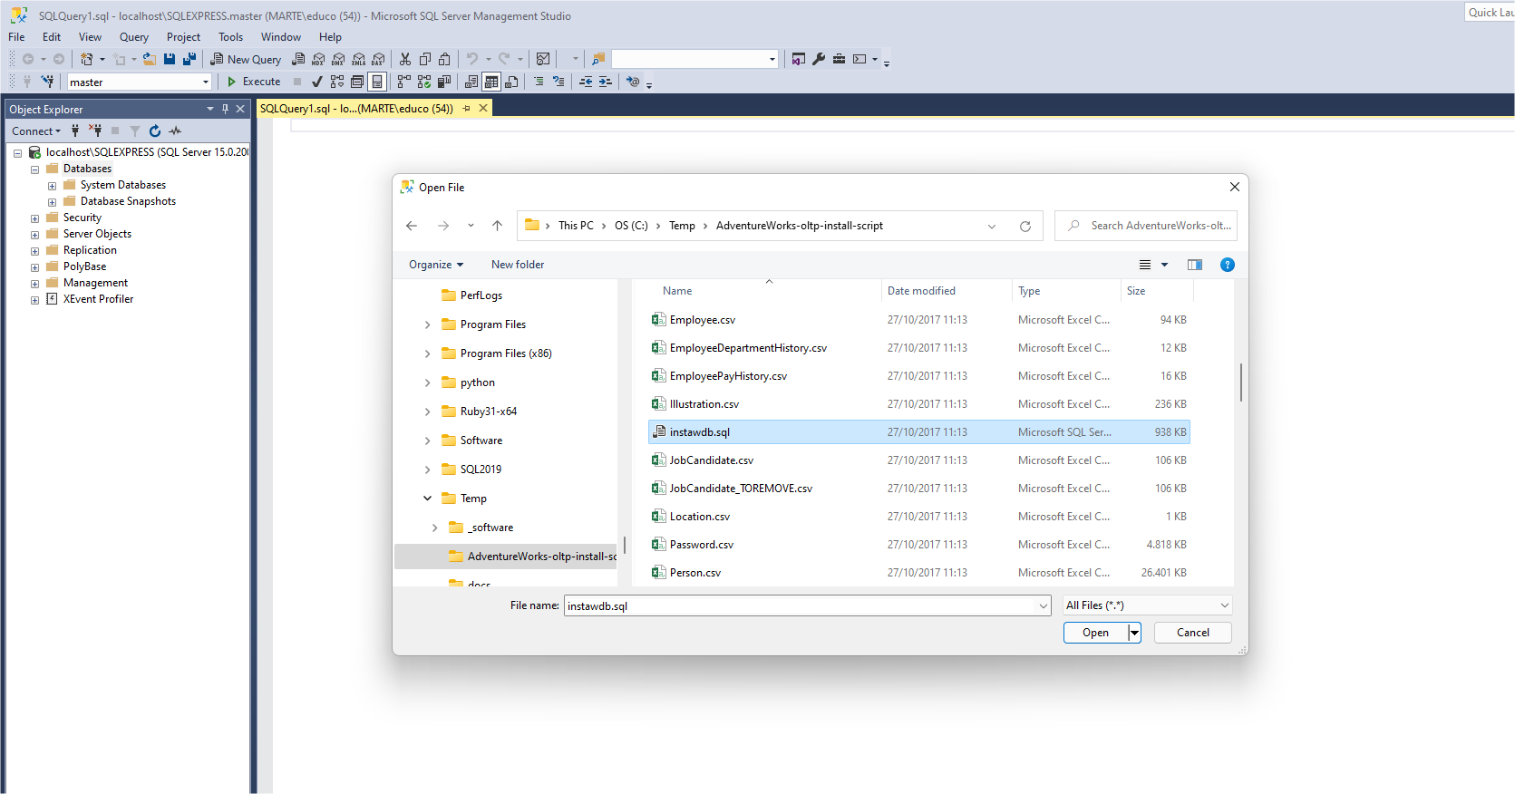
Task: Click Object Explorer Activity Monitor icon
Action: (175, 131)
